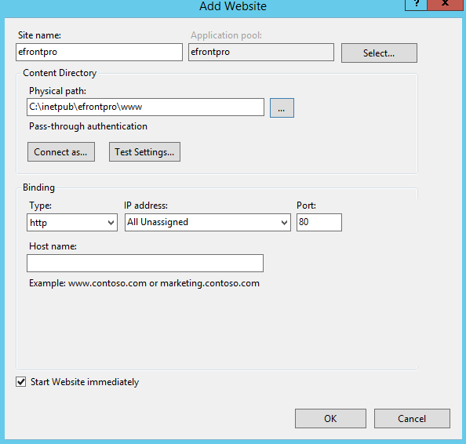Click the help question mark button
The height and width of the screenshot is (444, 466).
416,5
